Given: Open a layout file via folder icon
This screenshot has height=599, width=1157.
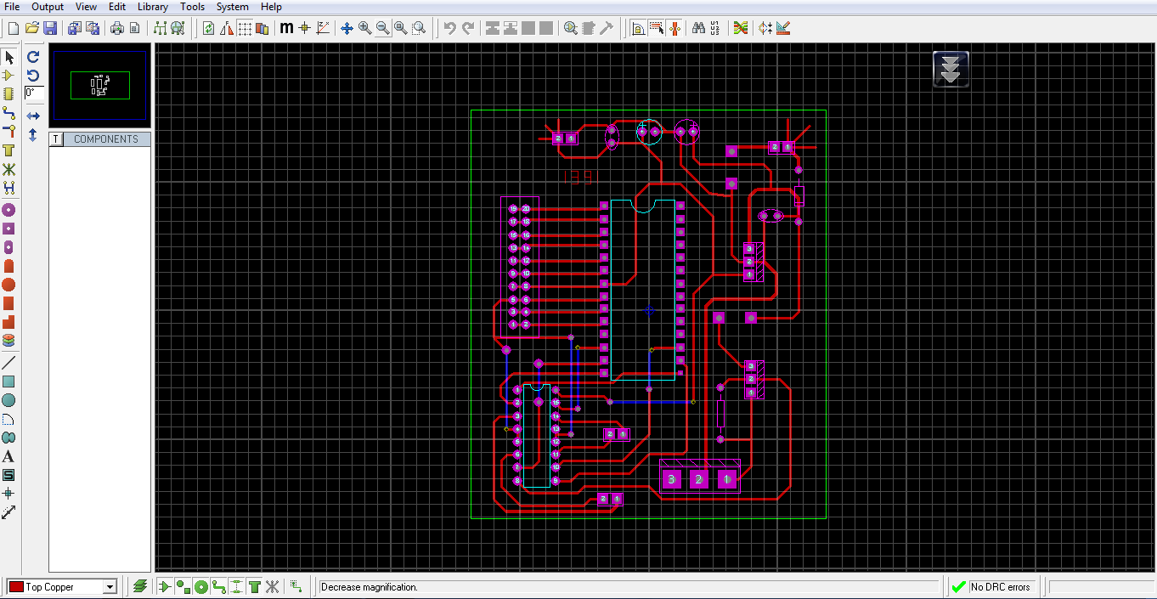Looking at the screenshot, I should click(x=32, y=28).
